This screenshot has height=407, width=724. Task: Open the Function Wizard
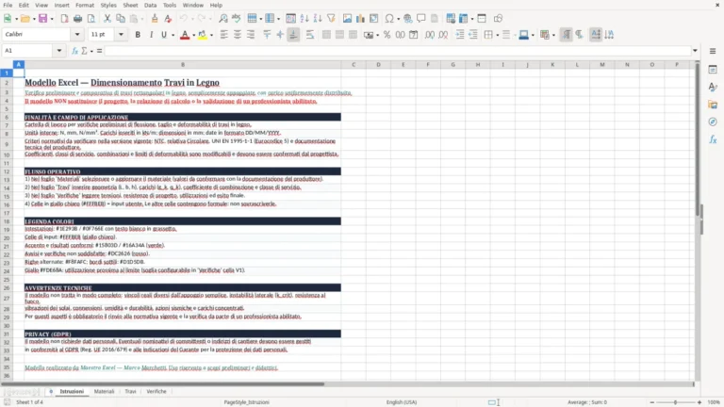pos(74,51)
